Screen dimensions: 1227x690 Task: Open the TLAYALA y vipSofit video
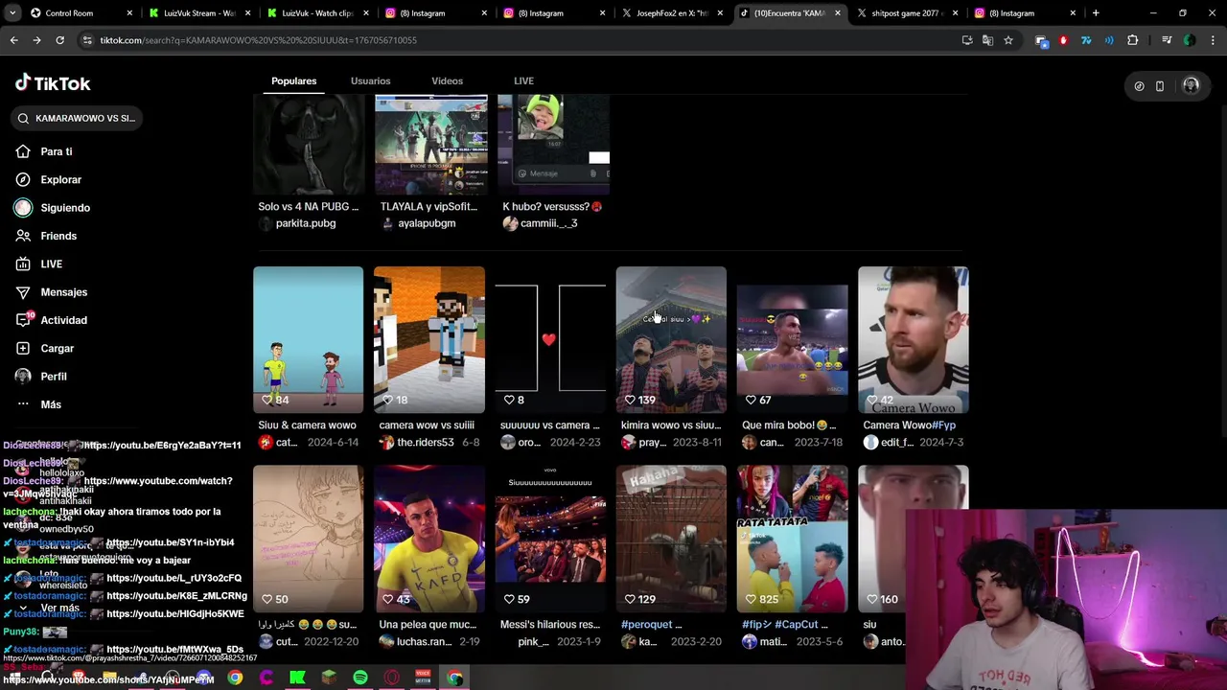[430, 144]
